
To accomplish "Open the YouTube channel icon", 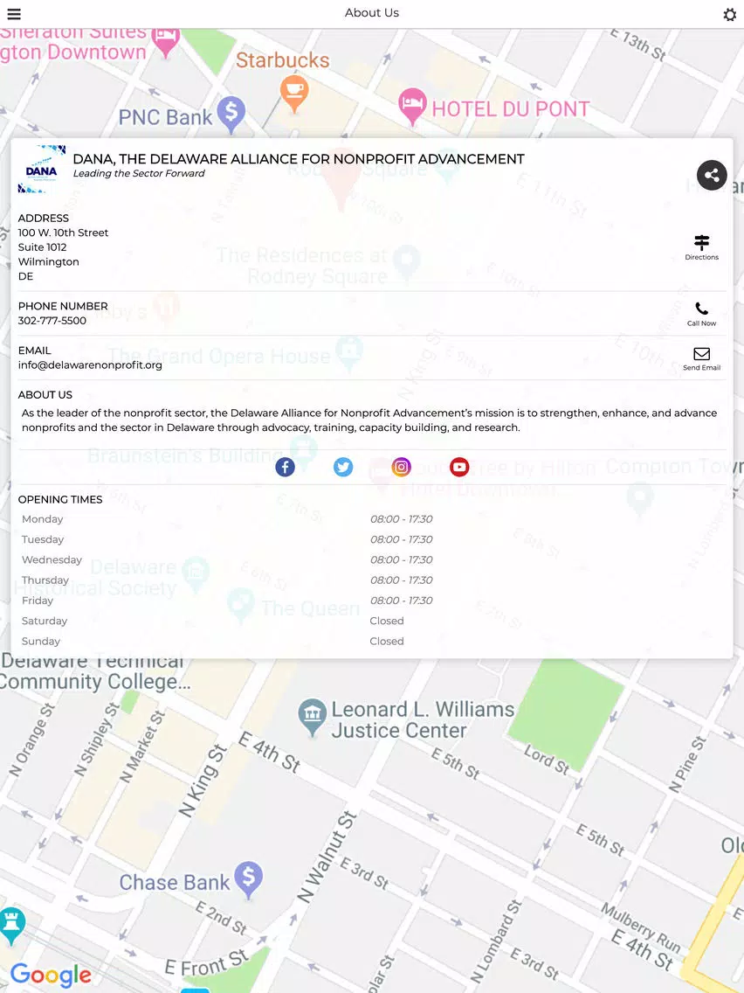I will [x=459, y=468].
